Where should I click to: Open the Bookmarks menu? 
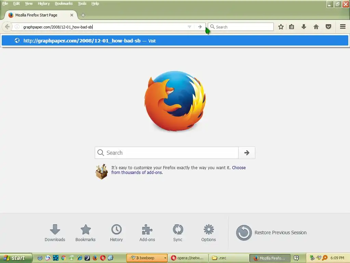click(64, 3)
